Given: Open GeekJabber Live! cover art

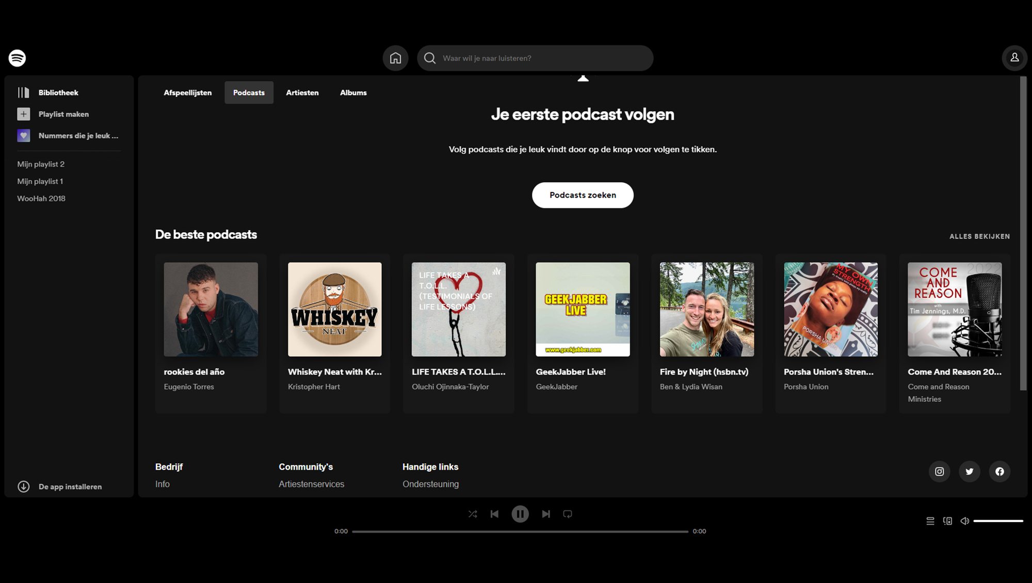Looking at the screenshot, I should coord(583,309).
